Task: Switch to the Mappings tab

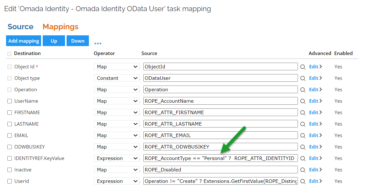Action: [x=60, y=27]
